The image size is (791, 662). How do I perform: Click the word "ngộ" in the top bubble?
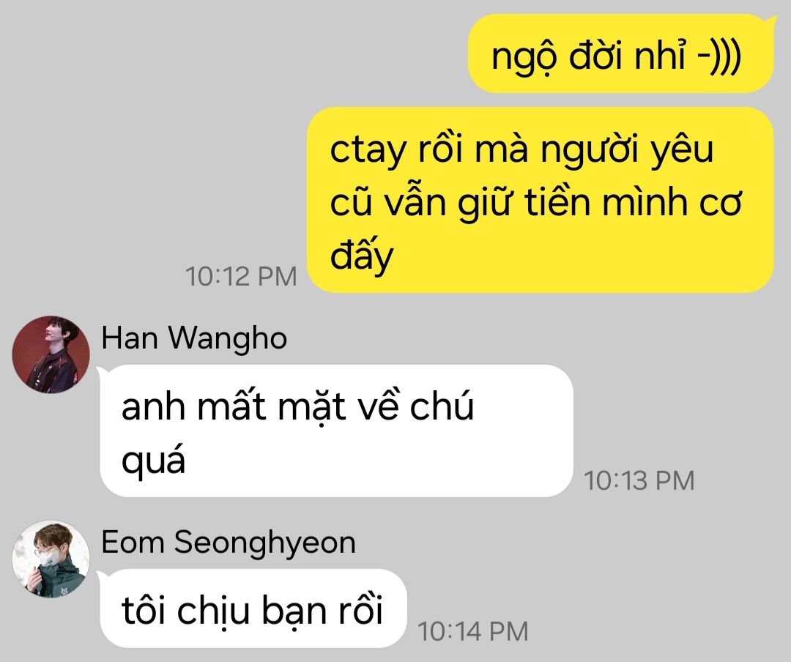(524, 56)
